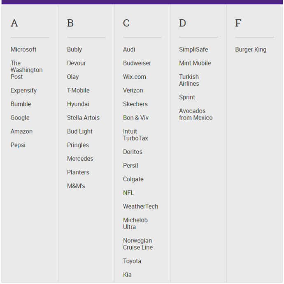Viewport: 284px width, 284px height.
Task: Open The Washington Post entry
Action: [x=26, y=70]
